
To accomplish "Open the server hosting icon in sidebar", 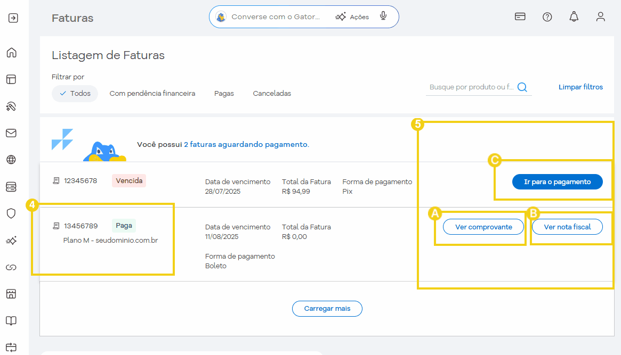I will click(x=12, y=187).
